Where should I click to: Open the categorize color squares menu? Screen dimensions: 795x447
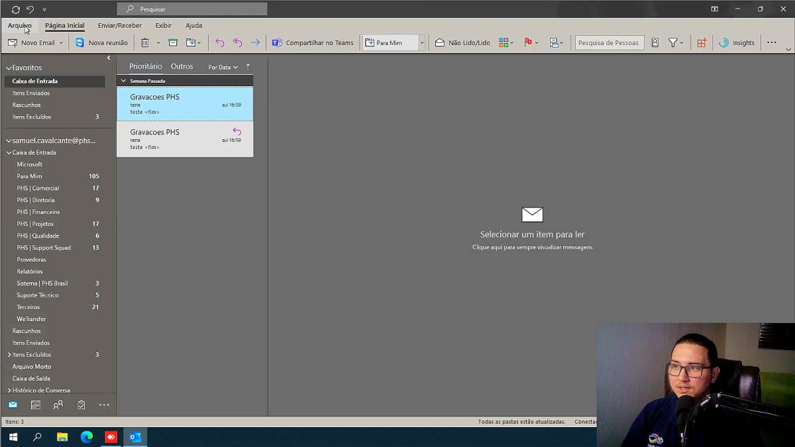pyautogui.click(x=506, y=42)
